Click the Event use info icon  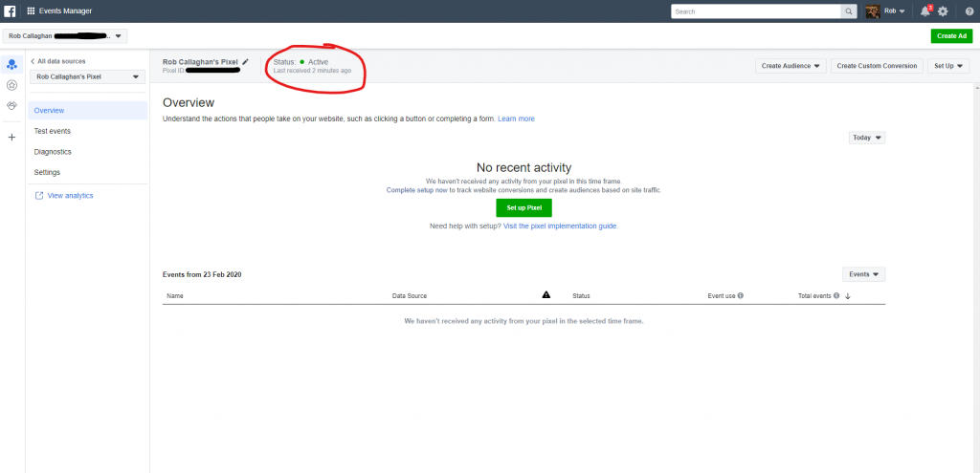coord(741,296)
